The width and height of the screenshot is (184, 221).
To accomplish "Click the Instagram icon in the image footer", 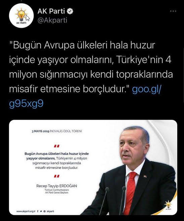I will 44,211.
